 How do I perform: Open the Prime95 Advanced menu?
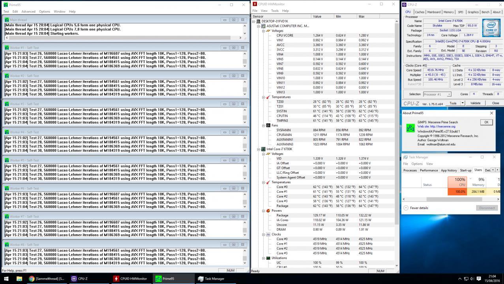(28, 11)
